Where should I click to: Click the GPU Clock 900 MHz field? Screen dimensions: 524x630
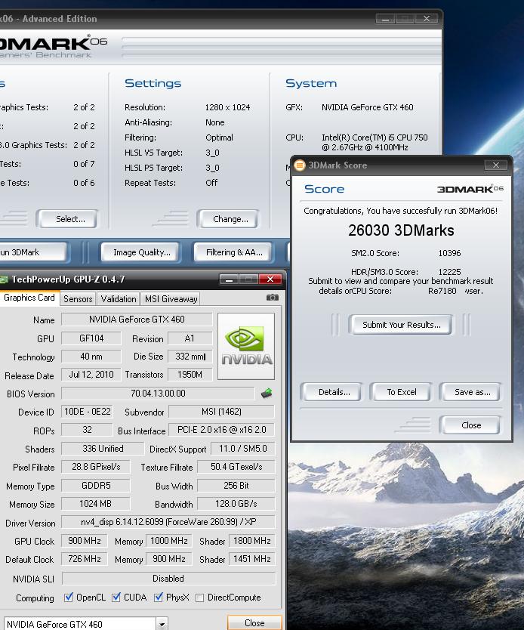(85, 541)
